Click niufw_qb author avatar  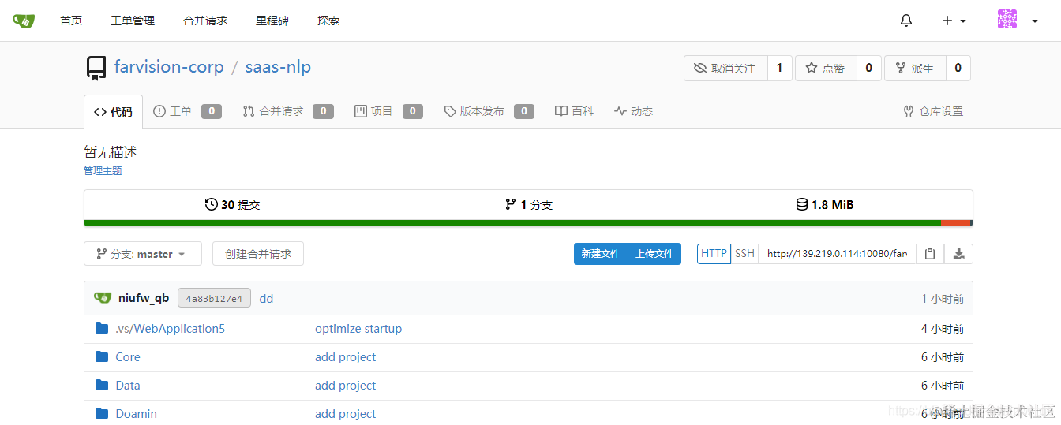point(103,298)
